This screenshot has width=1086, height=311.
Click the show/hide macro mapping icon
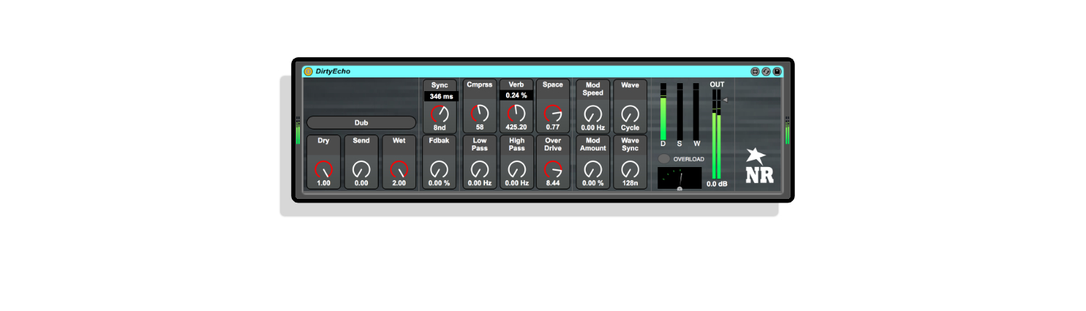coord(755,72)
